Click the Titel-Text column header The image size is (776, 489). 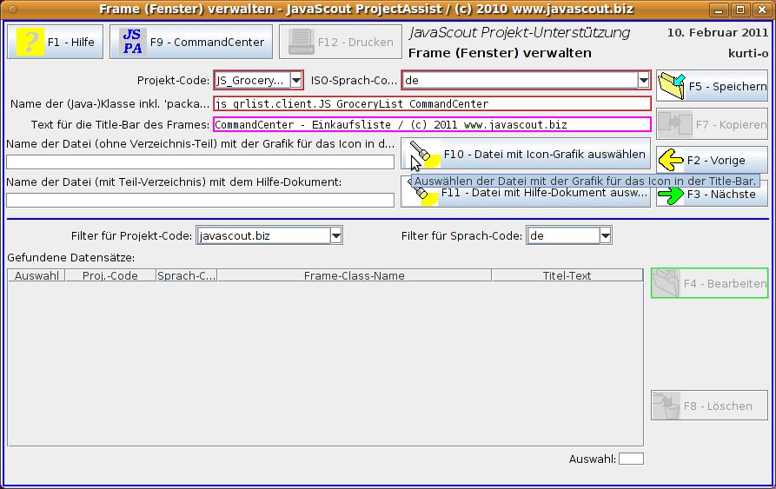(567, 276)
